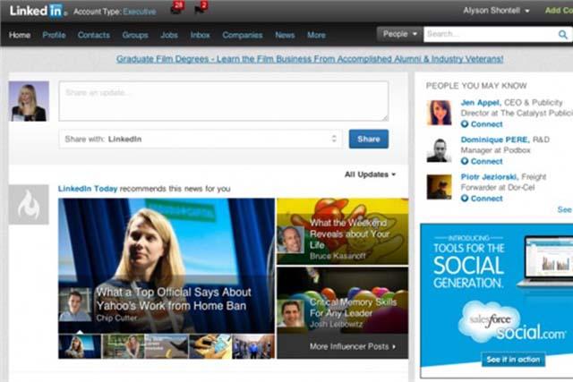Screen dimensions: 573x382
Task: Expand the Alyson Shontell account menu
Action: [496, 11]
